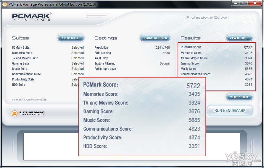Click the PCMark Vantage logo
This screenshot has width=264, height=168.
click(x=32, y=17)
